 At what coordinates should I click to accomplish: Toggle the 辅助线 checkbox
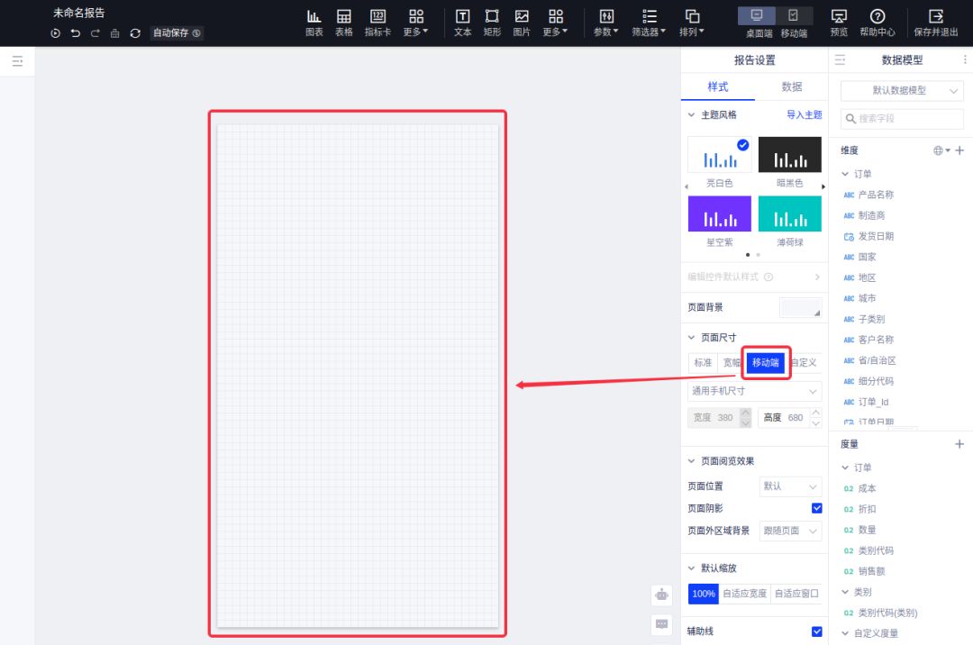[x=816, y=631]
